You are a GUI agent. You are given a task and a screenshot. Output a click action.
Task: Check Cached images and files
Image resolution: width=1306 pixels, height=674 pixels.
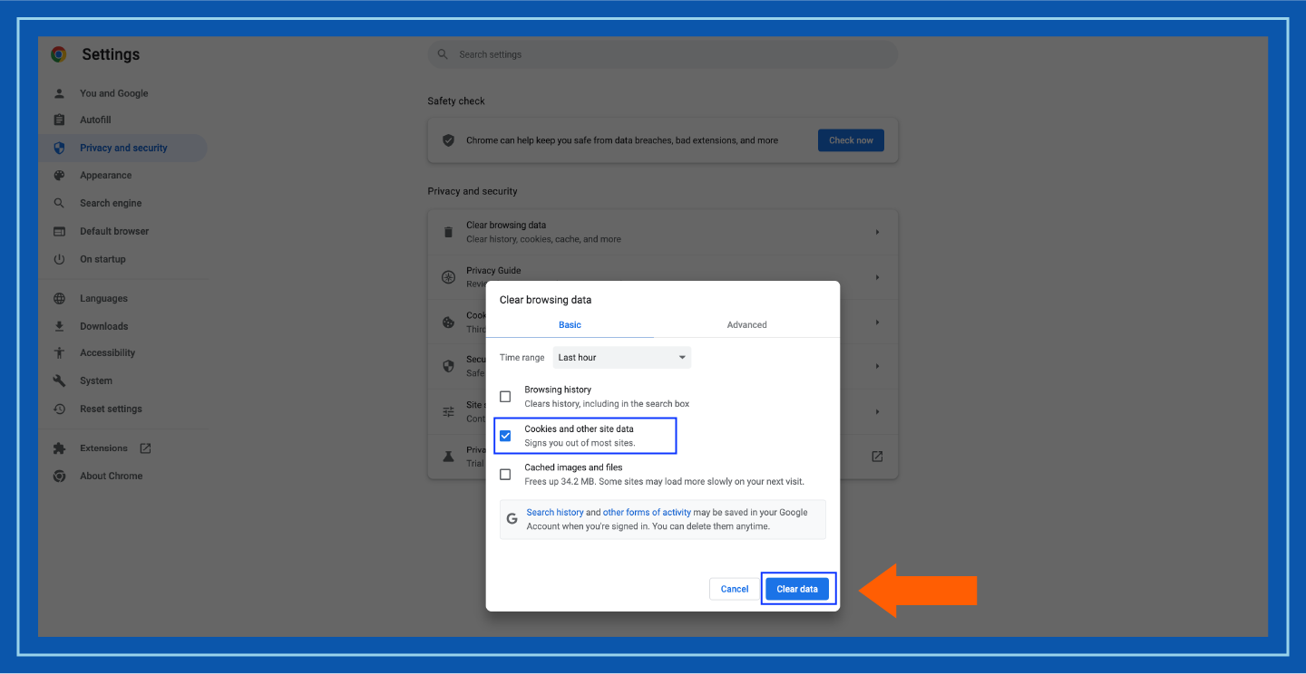click(505, 474)
